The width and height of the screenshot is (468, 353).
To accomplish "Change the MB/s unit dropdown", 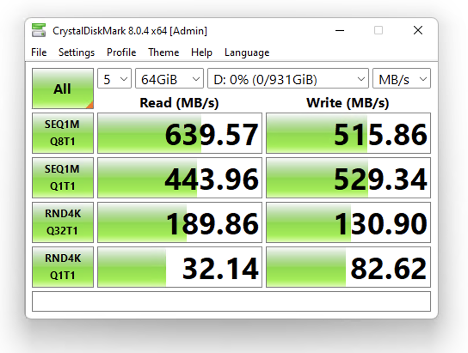I will [x=401, y=79].
